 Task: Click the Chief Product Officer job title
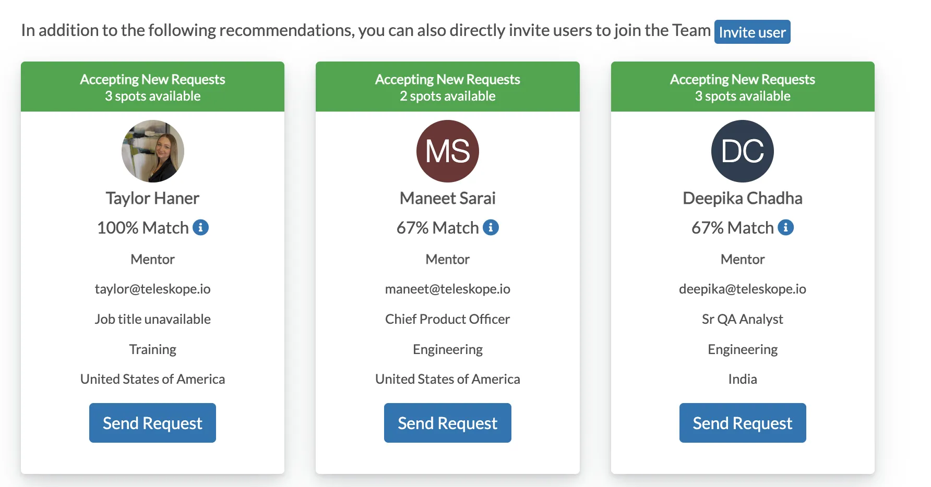(448, 319)
